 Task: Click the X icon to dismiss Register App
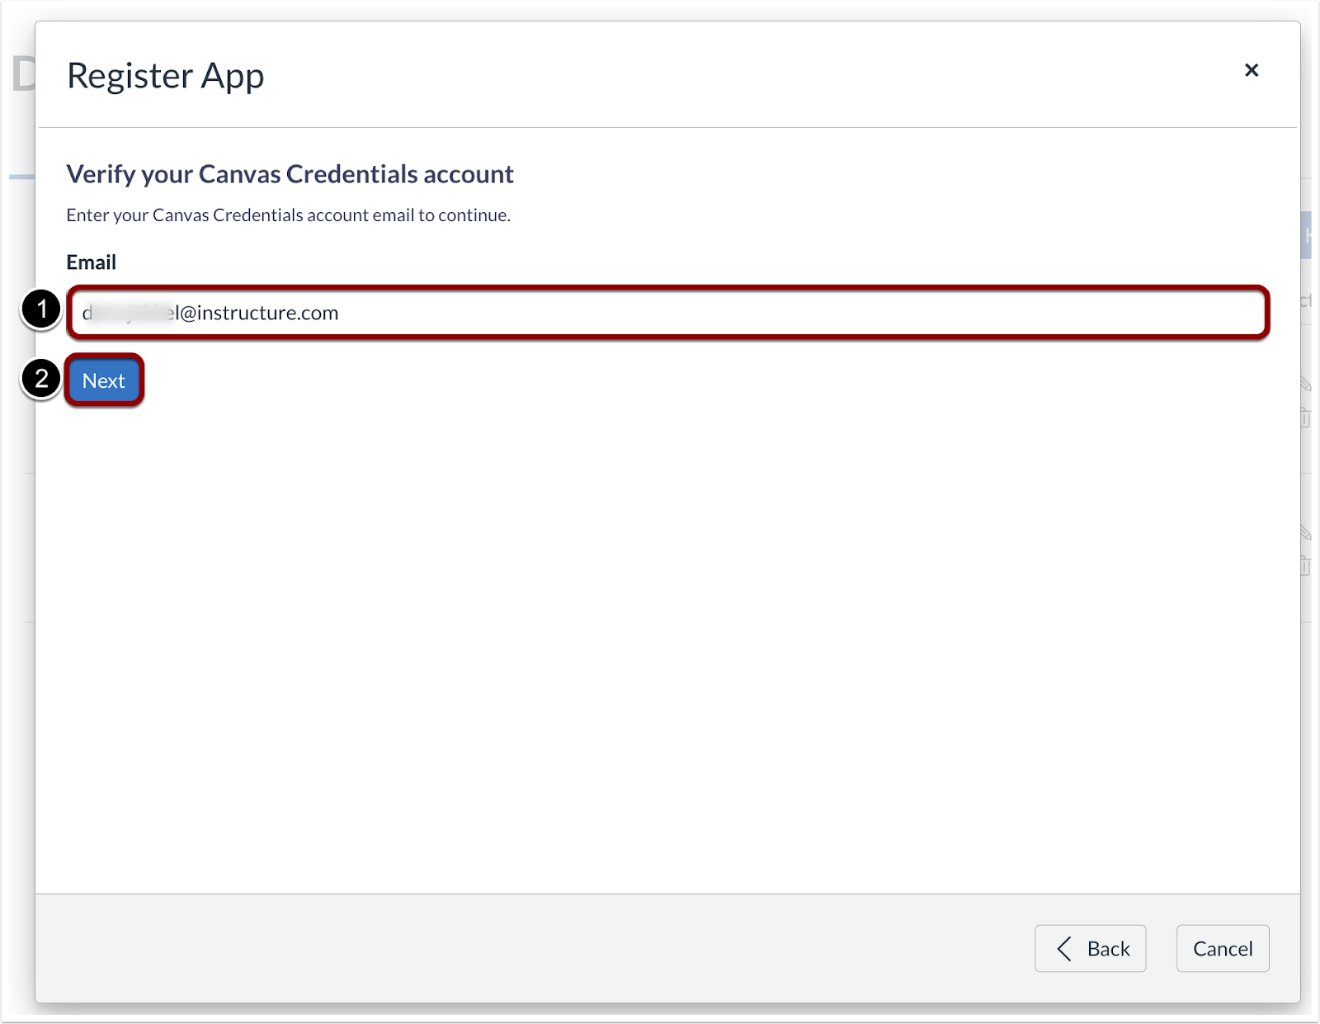[x=1252, y=70]
